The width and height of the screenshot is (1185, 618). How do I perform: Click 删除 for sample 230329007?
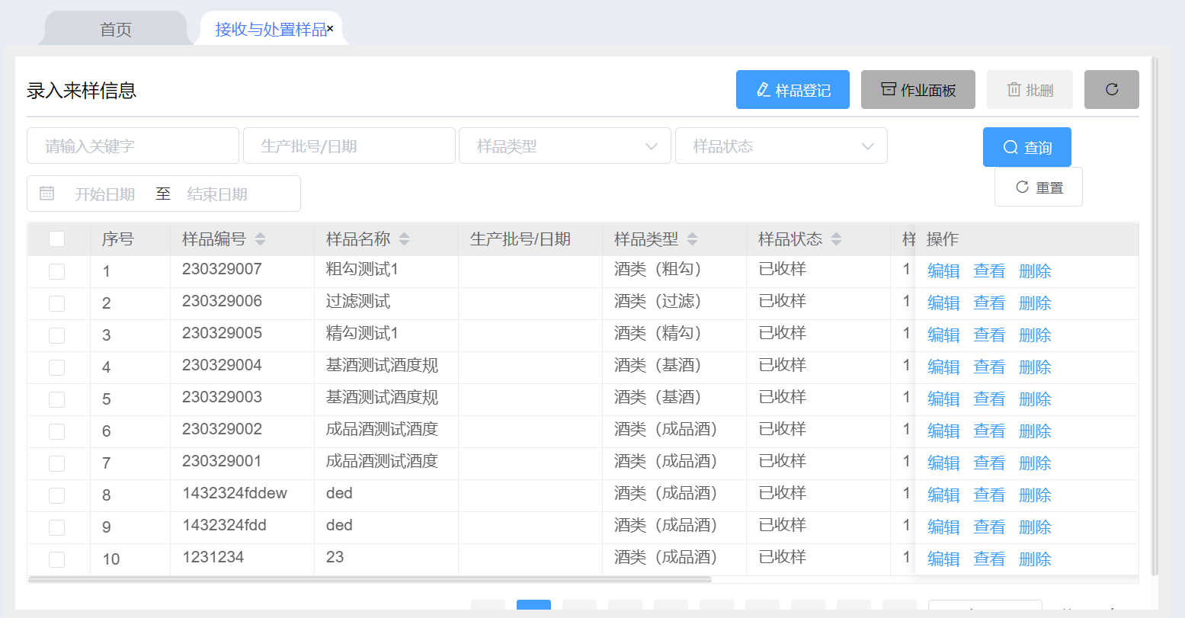coord(1035,271)
